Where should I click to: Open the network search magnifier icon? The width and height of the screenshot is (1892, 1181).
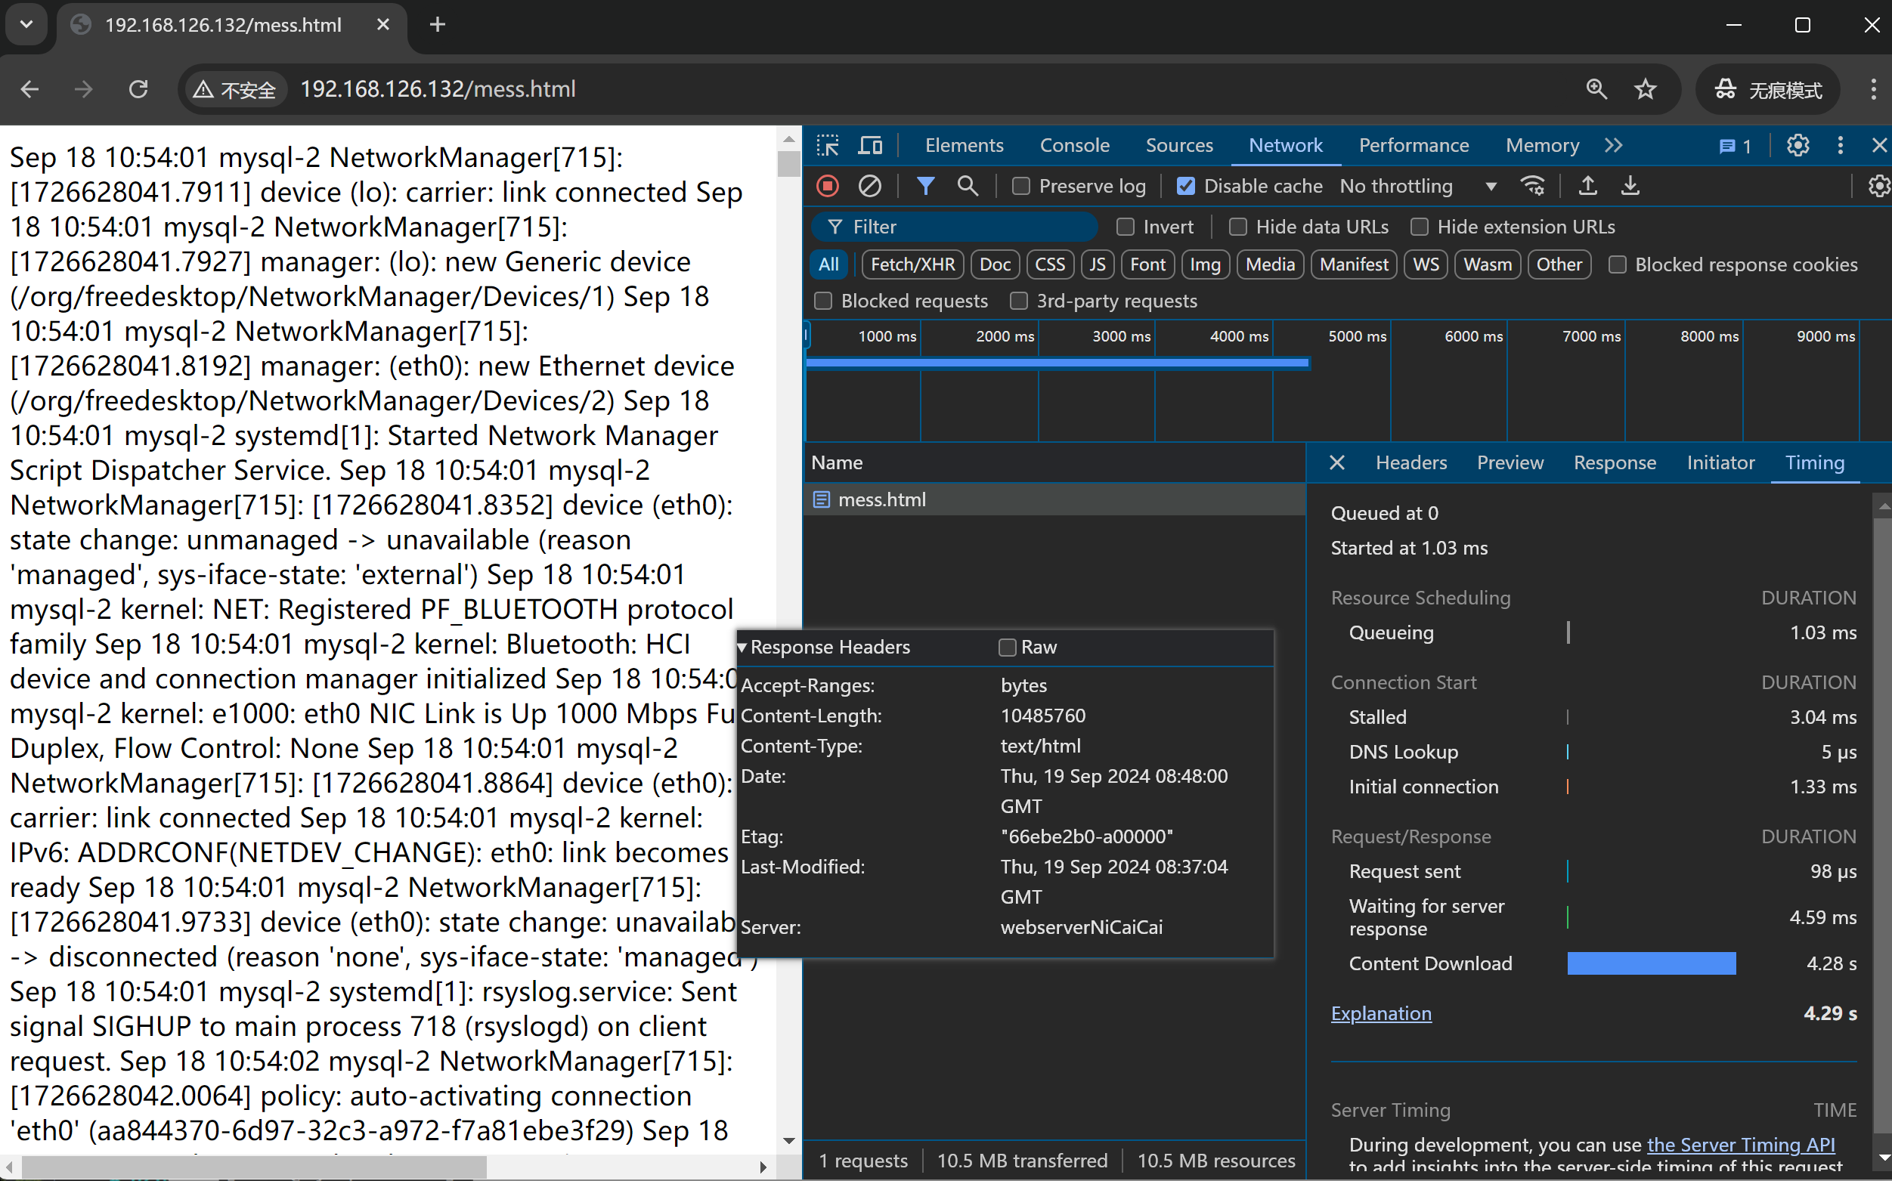click(x=967, y=186)
